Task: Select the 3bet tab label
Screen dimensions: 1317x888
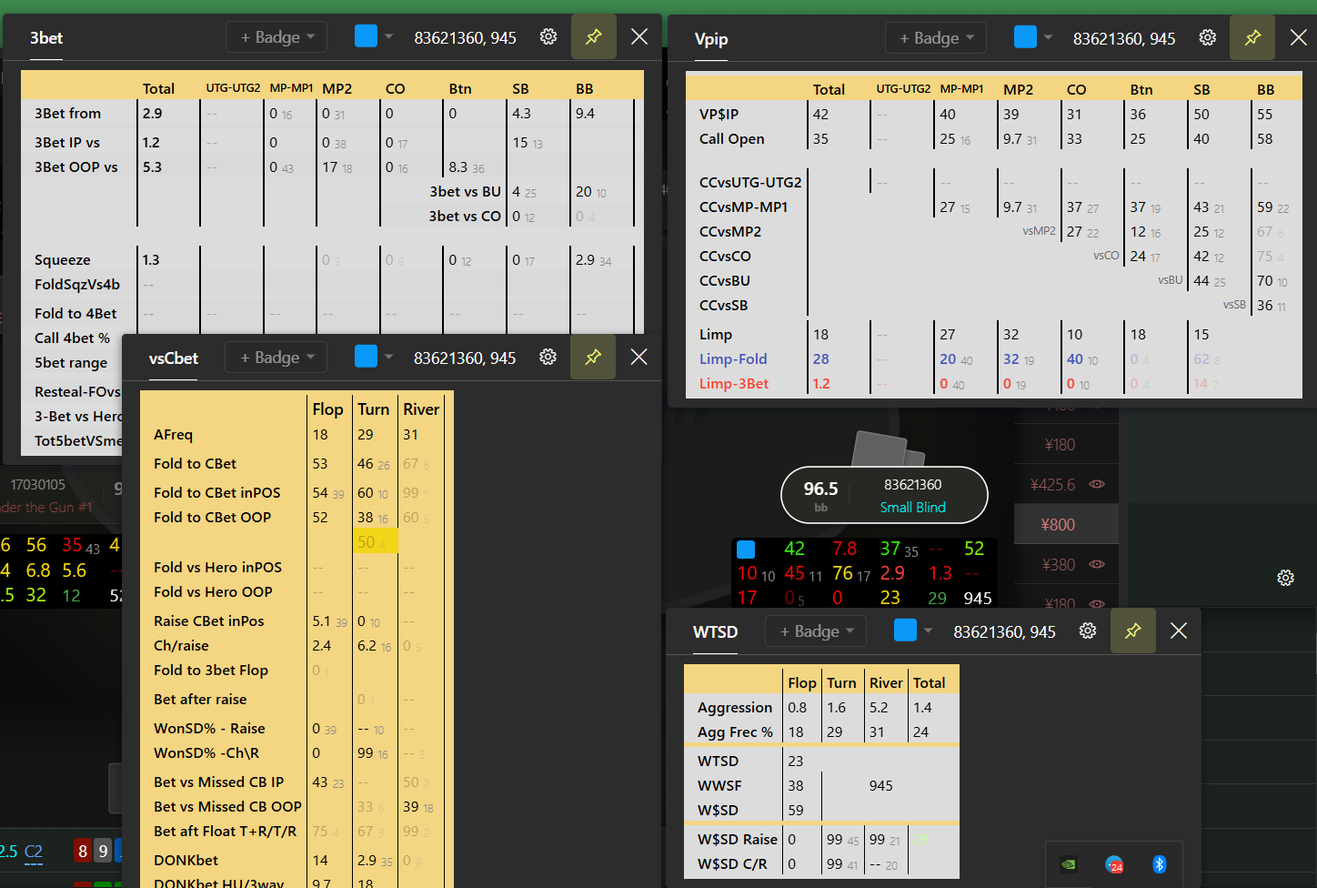Action: (46, 37)
